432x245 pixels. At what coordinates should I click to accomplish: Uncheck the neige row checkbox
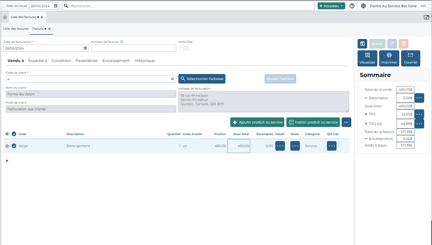[x=14, y=146]
